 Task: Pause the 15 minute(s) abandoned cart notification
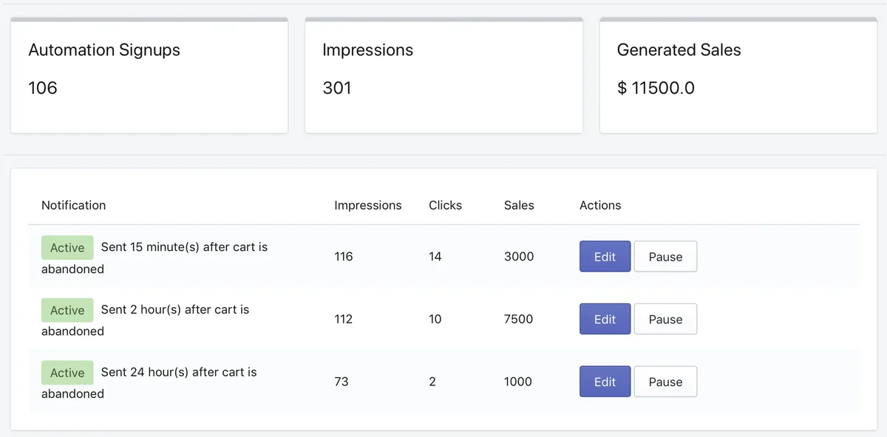pyautogui.click(x=665, y=257)
